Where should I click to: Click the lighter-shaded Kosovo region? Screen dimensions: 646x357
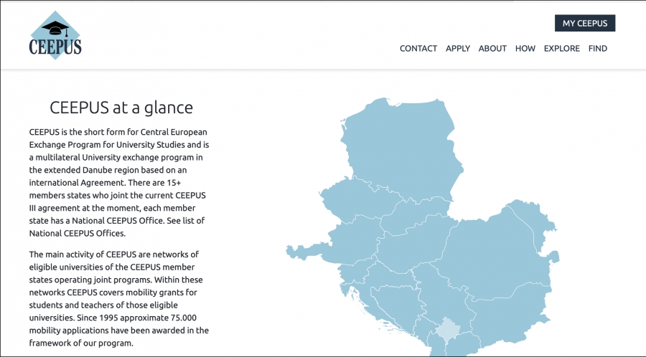point(448,328)
